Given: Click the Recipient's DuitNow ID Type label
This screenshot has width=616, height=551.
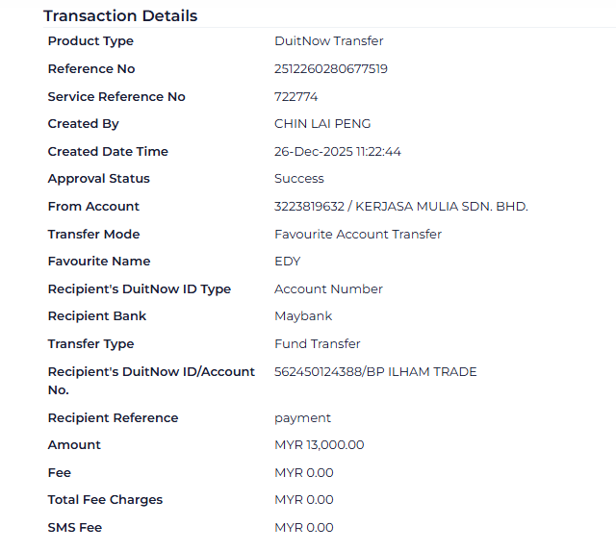Looking at the screenshot, I should tap(140, 289).
